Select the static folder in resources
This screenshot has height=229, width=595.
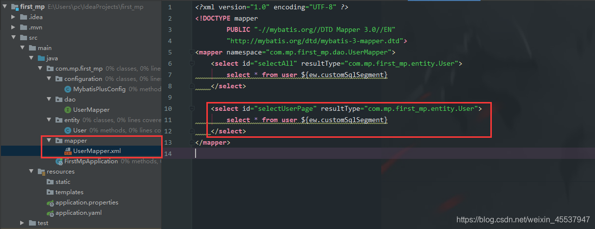coord(62,182)
